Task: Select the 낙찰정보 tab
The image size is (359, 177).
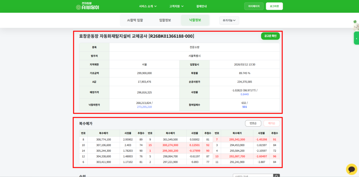Action: pyautogui.click(x=195, y=20)
